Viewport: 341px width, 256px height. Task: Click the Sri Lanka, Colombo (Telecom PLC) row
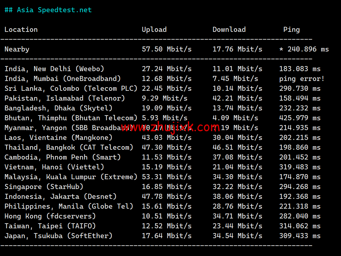tap(70, 88)
